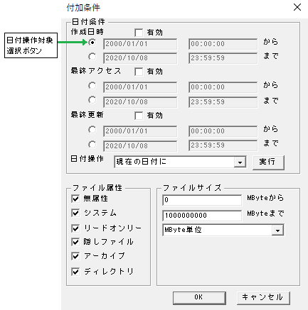Screen dimensions: 308x310
Task: Click the OK button
Action: 199,297
